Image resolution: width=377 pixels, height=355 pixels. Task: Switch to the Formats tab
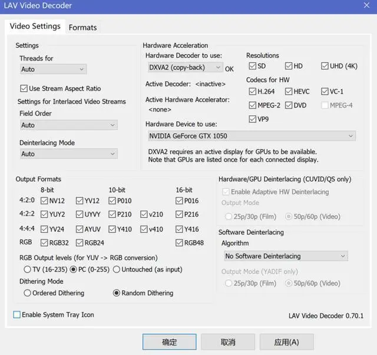(x=82, y=28)
